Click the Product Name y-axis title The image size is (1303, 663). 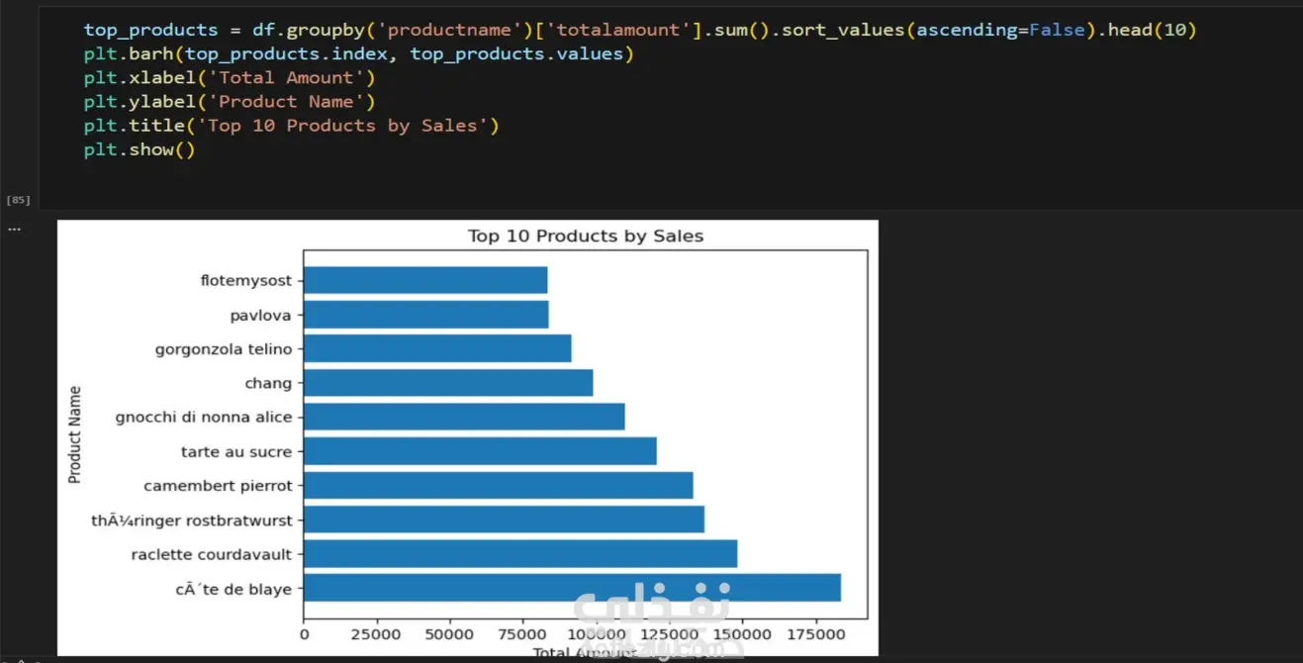point(75,434)
